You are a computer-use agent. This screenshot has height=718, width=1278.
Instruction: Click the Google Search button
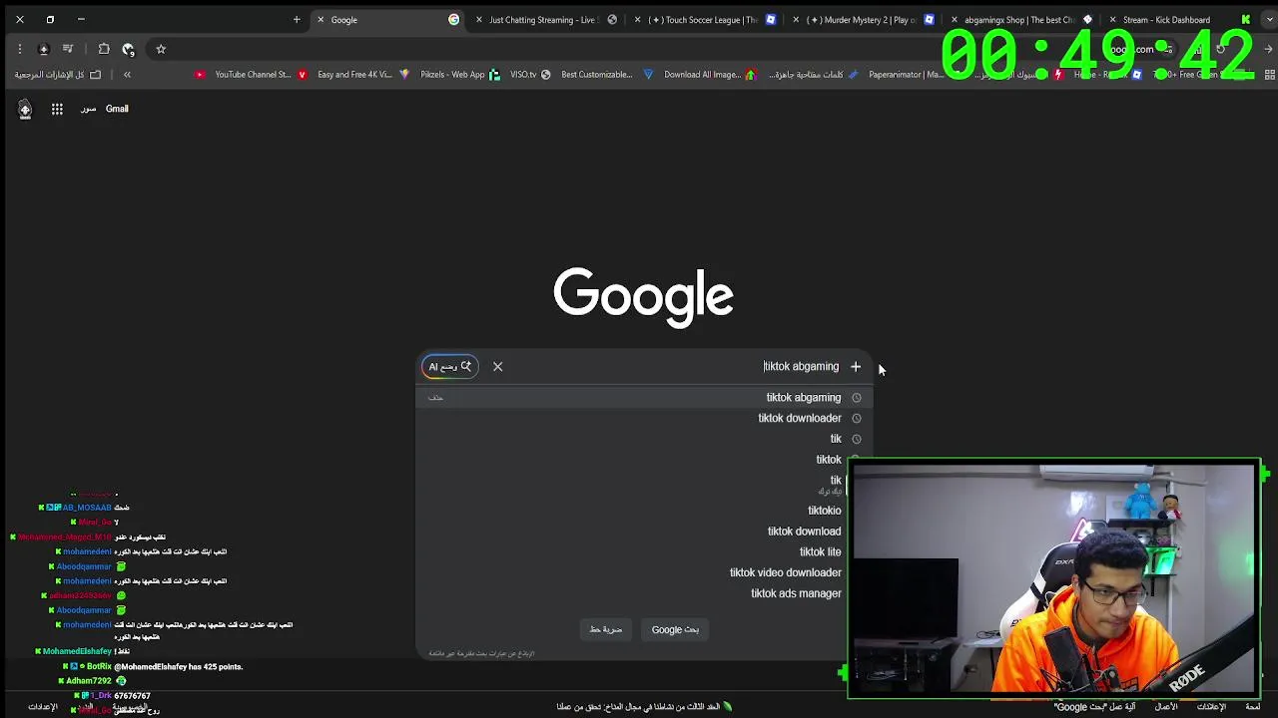[675, 630]
